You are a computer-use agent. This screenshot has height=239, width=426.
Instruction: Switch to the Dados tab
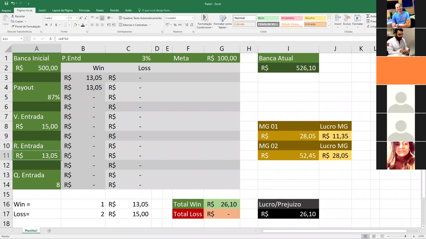(x=100, y=10)
